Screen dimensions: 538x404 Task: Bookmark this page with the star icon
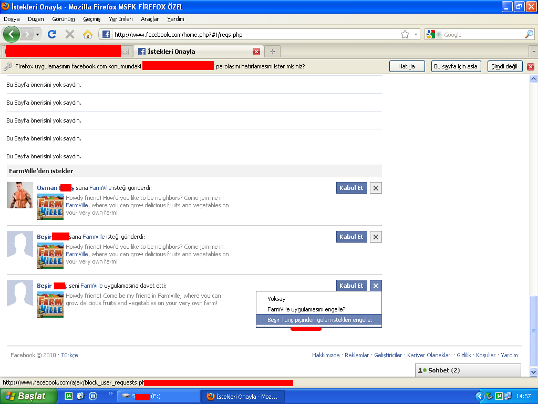coord(405,34)
